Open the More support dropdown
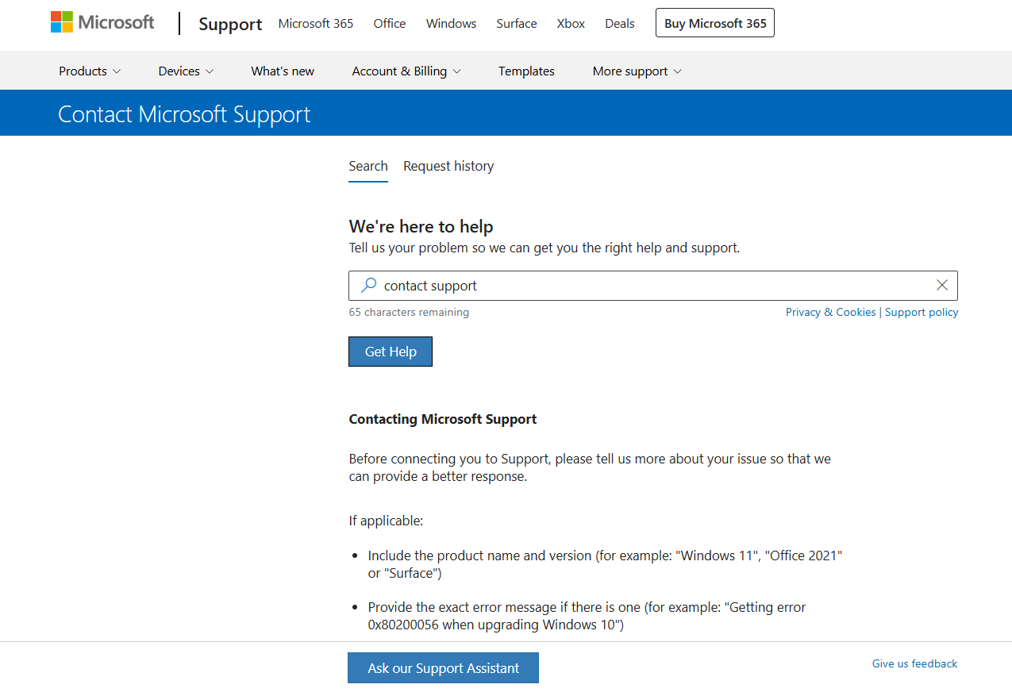The height and width of the screenshot is (692, 1012). (x=637, y=71)
